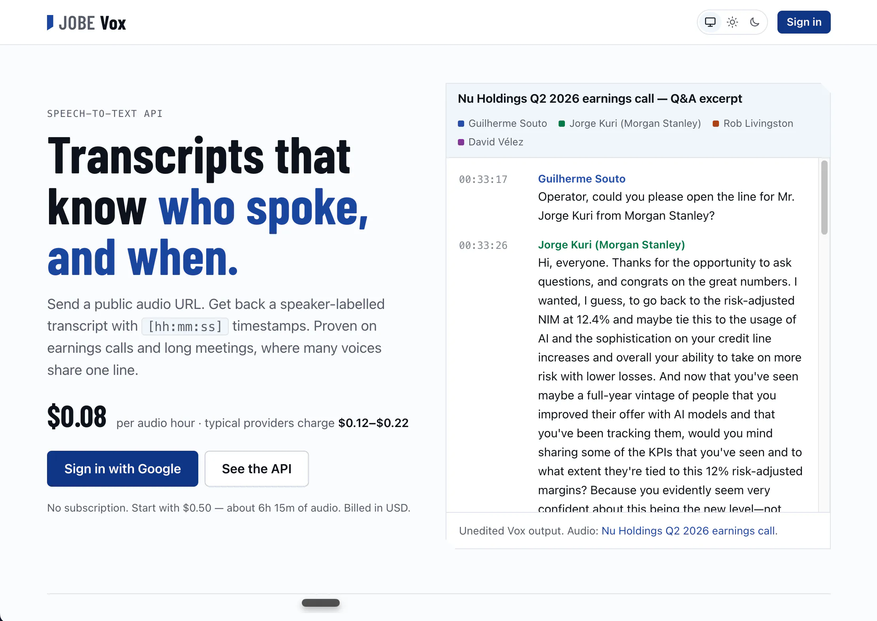Viewport: 877px width, 621px height.
Task: Click the orange swatch beside Rob Livingston legend
Action: (x=716, y=124)
